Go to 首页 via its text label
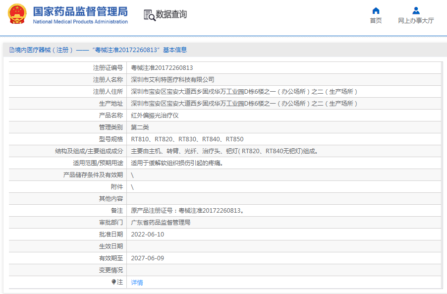 tap(376, 21)
